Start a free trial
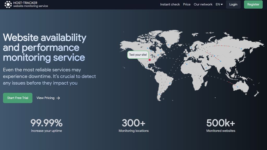 click(17, 98)
